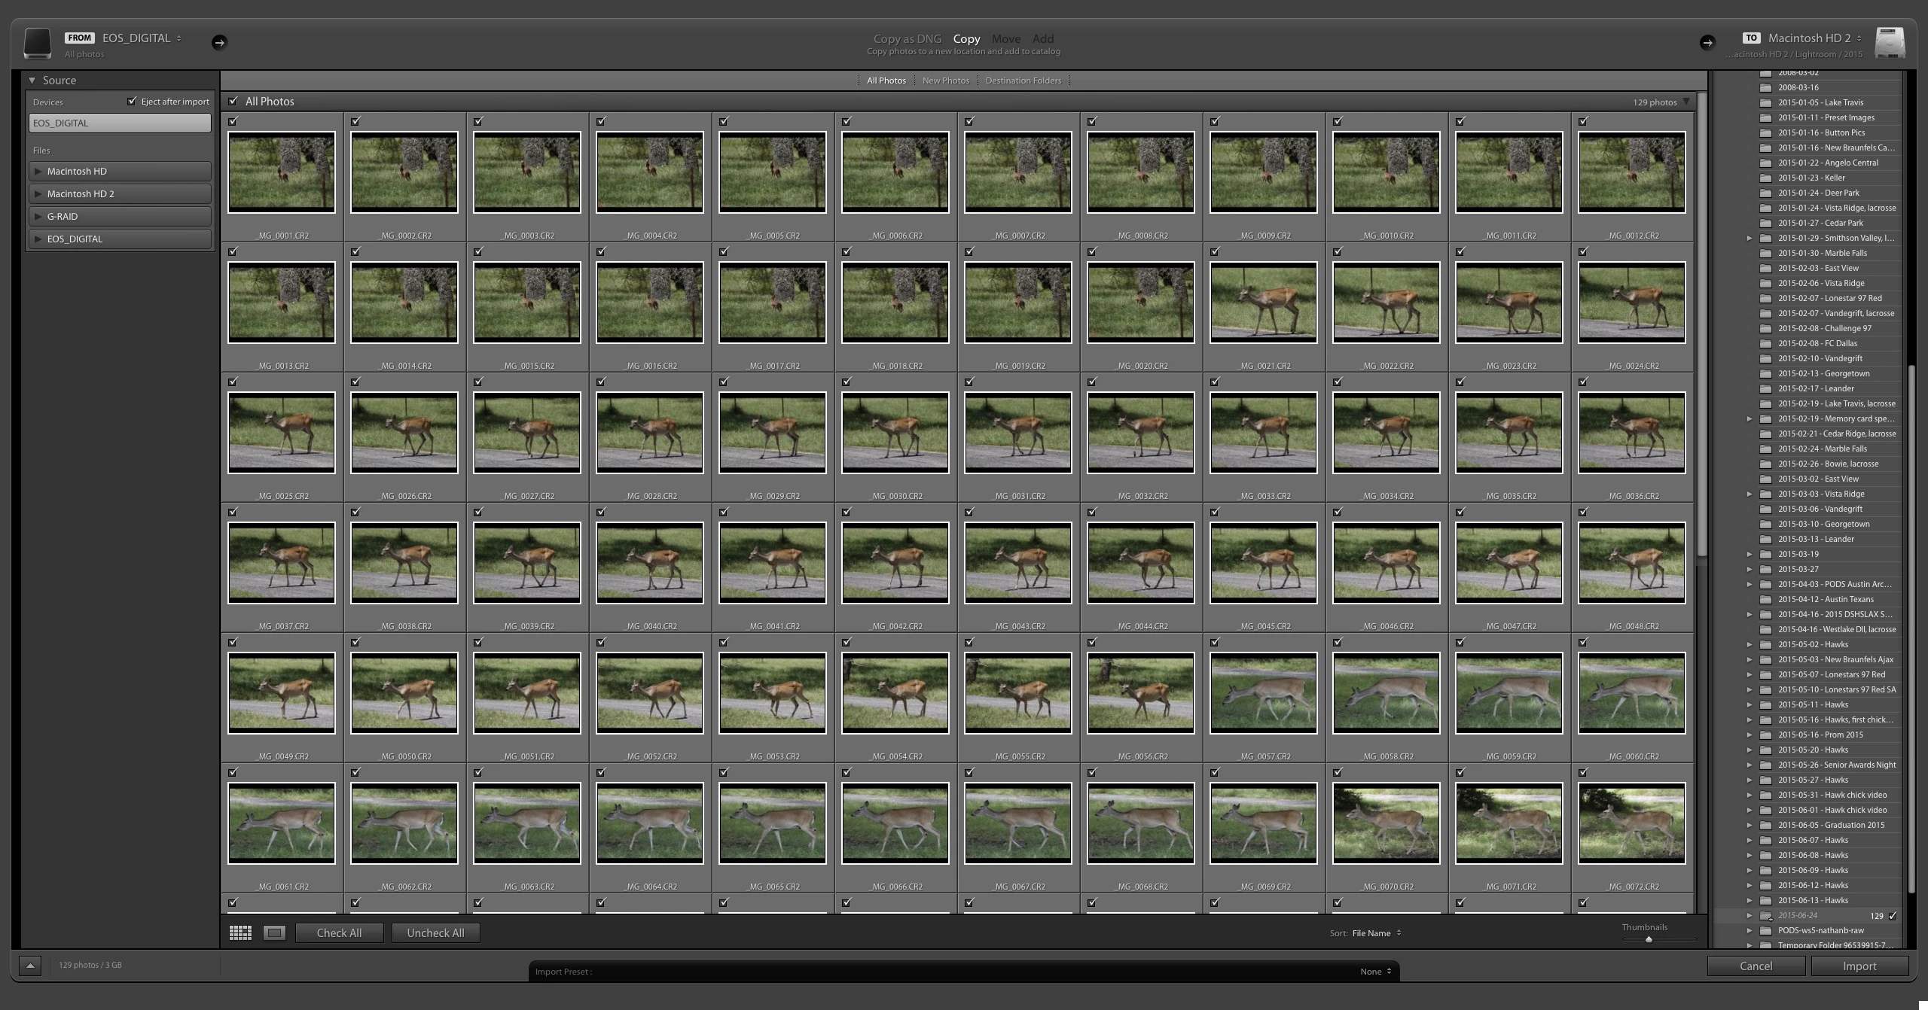Image resolution: width=1928 pixels, height=1010 pixels.
Task: Uncheck photo _MG_0001.CR2 checkbox
Action: coord(233,121)
